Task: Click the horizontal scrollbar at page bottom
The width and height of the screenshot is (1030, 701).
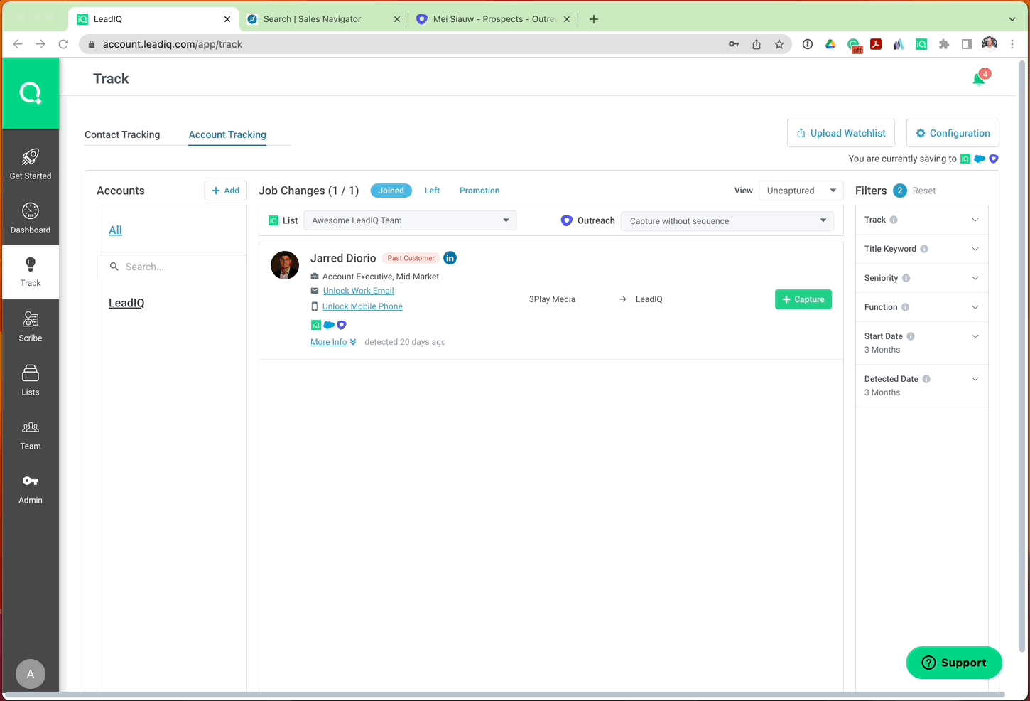Action: [504, 695]
